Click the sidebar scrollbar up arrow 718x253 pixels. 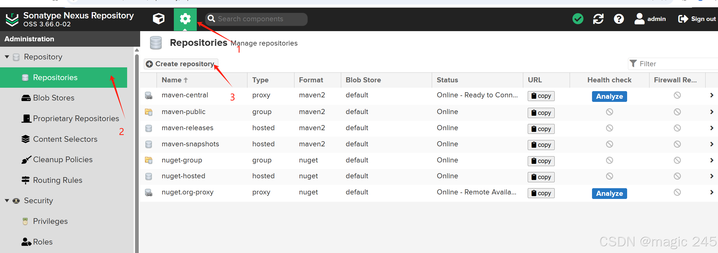pyautogui.click(x=137, y=50)
